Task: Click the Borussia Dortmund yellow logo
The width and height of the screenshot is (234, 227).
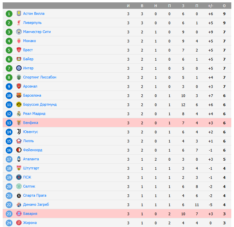Action: click(19, 104)
